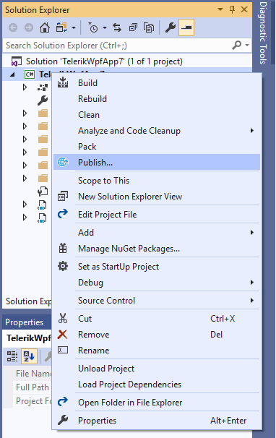Choose New Solution Explorer View

(x=157, y=197)
